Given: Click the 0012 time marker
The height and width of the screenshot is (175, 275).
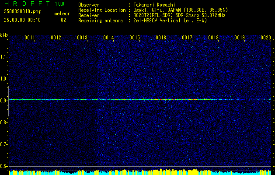Looking at the screenshot, I should point(56,38).
